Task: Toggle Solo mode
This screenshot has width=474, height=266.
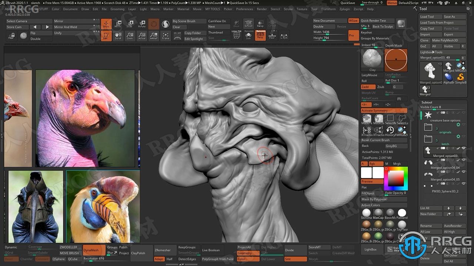Action: coord(248,36)
